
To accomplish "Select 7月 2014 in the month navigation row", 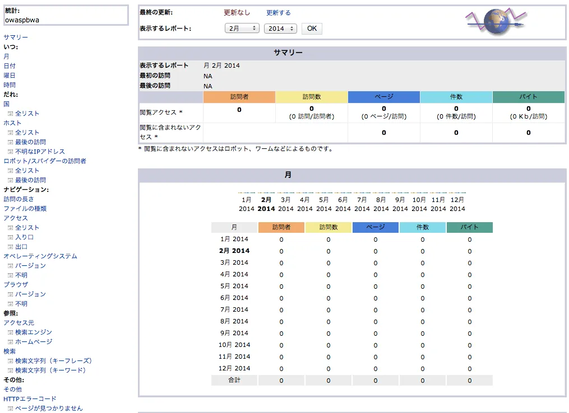I will click(x=362, y=203).
